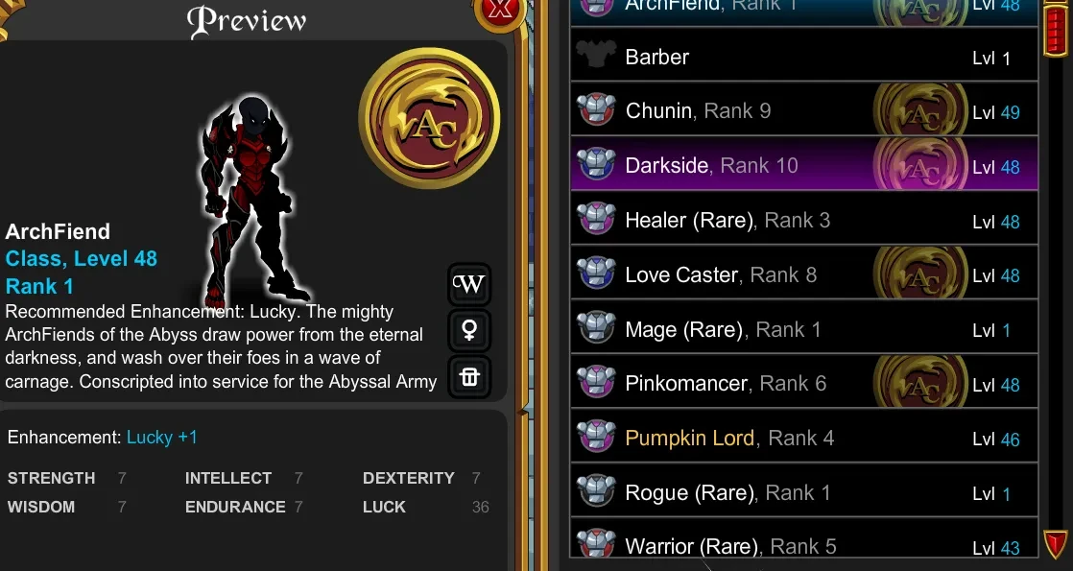Viewport: 1073px width, 571px height.
Task: Click the black armor silhouette beside Barber
Action: coord(596,56)
